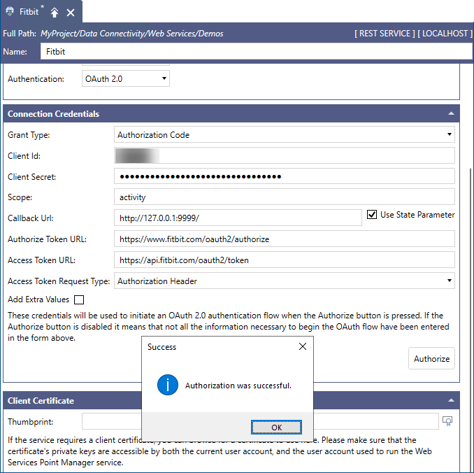This screenshot has height=473, width=474.
Task: Click the Connection Credentials header text
Action: (54, 114)
